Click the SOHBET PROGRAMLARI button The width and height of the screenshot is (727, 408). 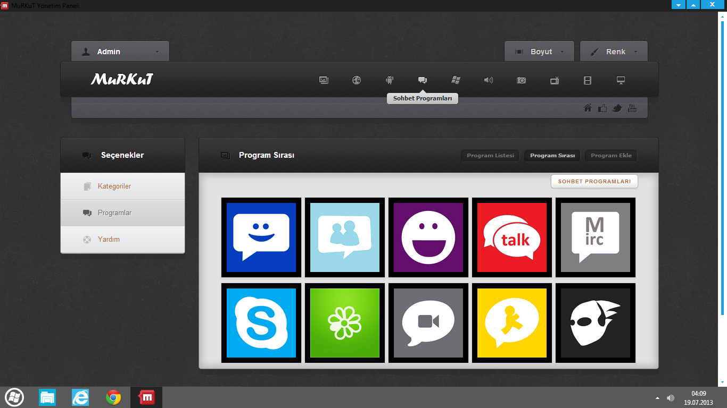coord(594,182)
